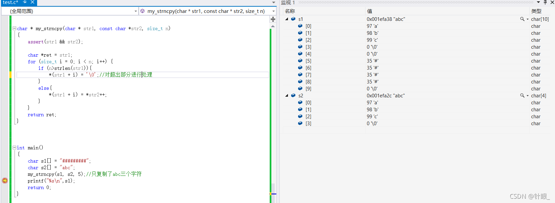Select s2 value 0x001efa2c "abc"
555x203 pixels.
386,96
